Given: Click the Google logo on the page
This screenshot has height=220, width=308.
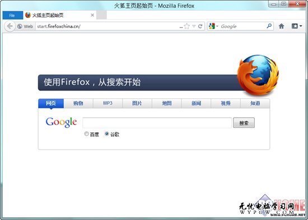Looking at the screenshot, I should click(x=61, y=122).
